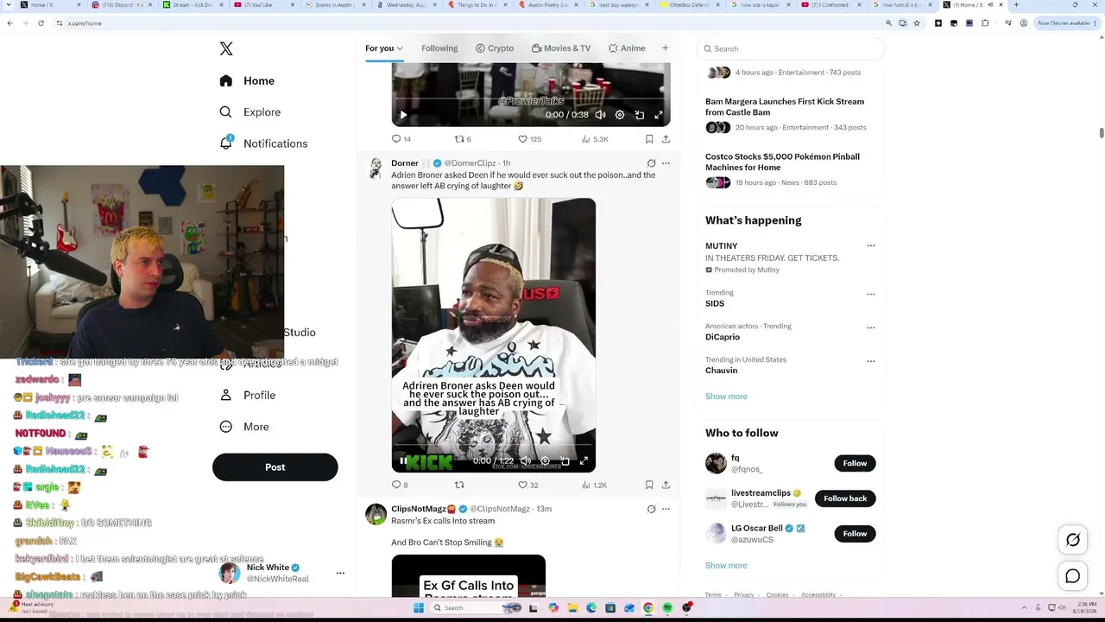Follow LG Oscar Bell
Screen dimensions: 1105x622
(x=855, y=534)
